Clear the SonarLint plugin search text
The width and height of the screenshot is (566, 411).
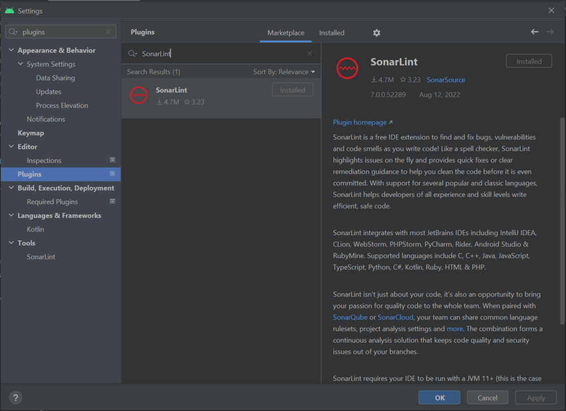[310, 54]
